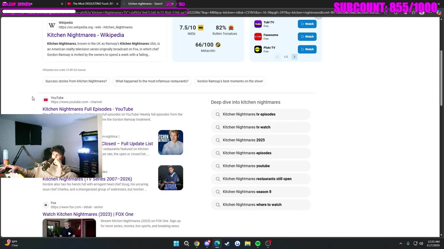The width and height of the screenshot is (444, 249).
Task: Open the volume control in system tray
Action: point(421,243)
